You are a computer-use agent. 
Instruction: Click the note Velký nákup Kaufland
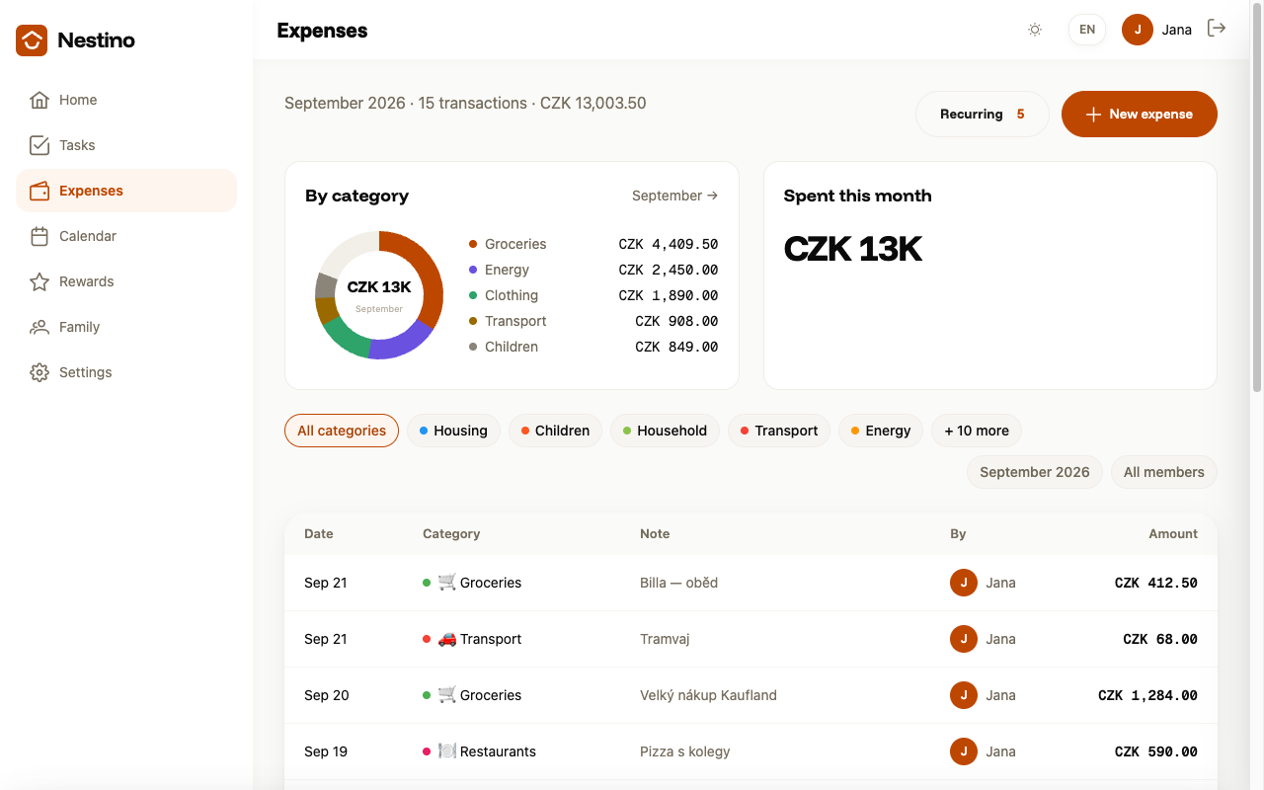708,695
